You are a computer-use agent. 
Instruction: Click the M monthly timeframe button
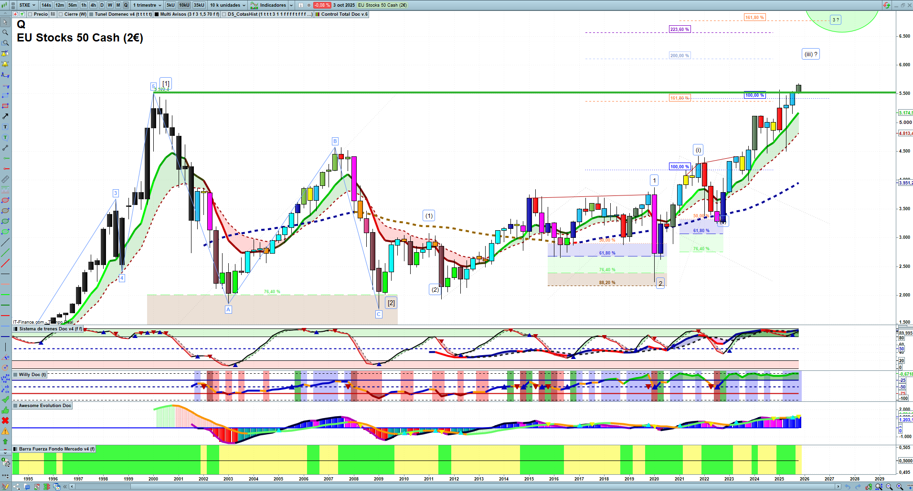[118, 5]
